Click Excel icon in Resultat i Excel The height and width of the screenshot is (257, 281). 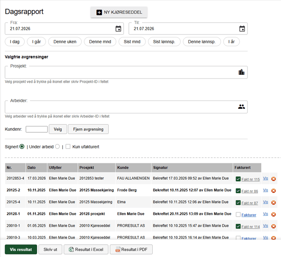click(71, 249)
